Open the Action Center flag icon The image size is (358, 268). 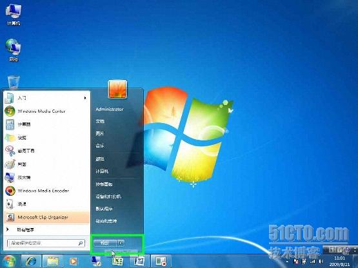pos(295,262)
